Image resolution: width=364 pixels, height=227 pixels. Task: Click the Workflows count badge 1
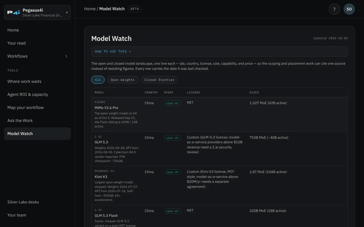66,56
